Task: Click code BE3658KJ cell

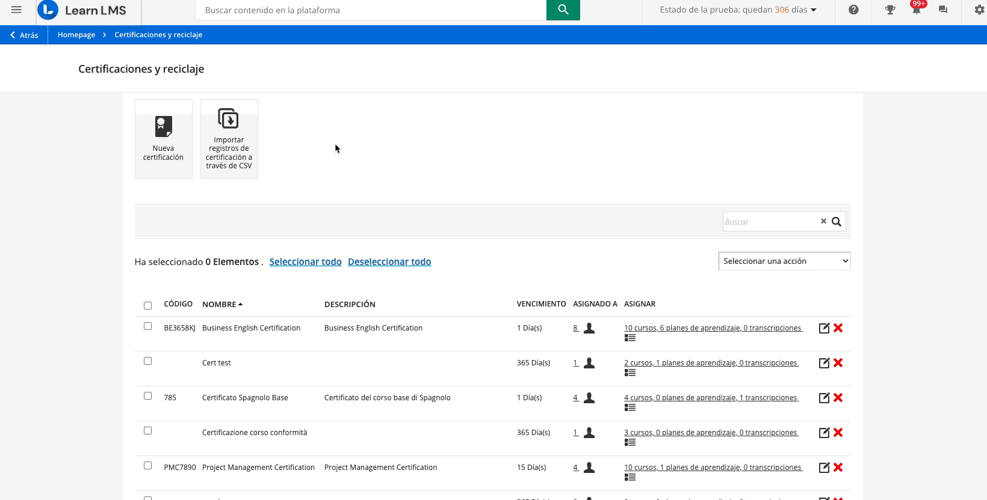Action: tap(179, 328)
